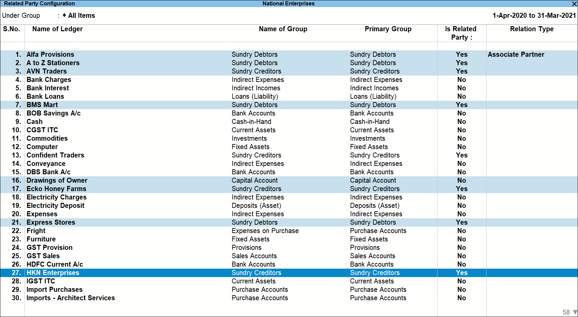578x317 pixels.
Task: Toggle Is Related Party for Bank Charges
Action: point(462,80)
